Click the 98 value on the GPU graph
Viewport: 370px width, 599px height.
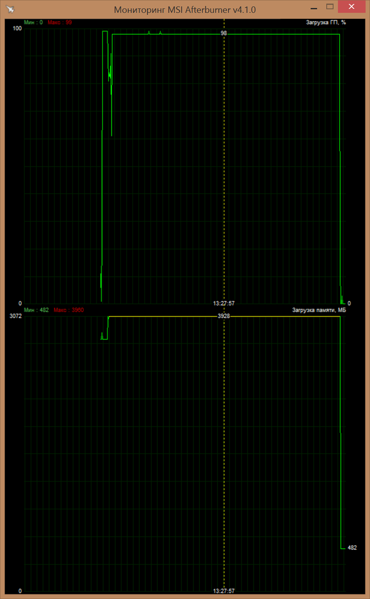[x=224, y=33]
